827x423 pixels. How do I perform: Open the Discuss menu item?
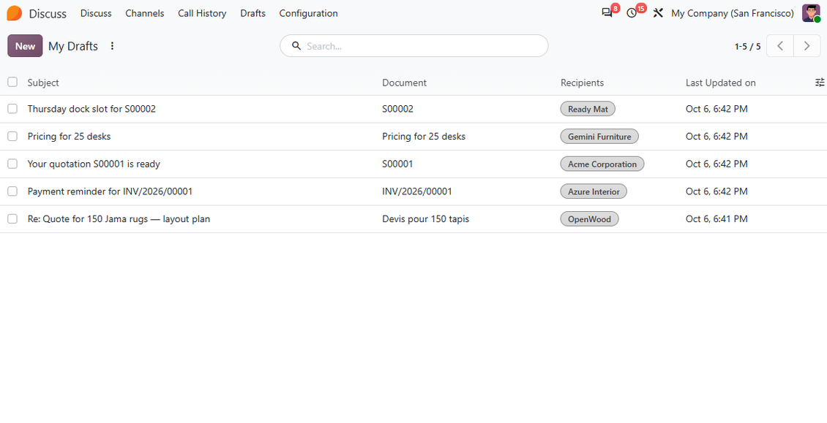pyautogui.click(x=96, y=13)
